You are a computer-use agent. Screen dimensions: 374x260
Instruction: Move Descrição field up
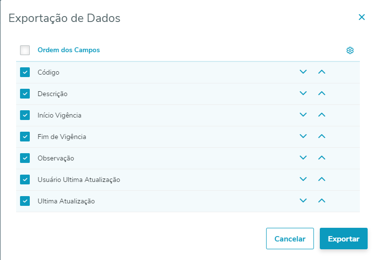click(x=321, y=94)
